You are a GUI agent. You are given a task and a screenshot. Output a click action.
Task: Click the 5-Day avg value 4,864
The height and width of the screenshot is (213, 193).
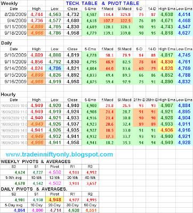[x=19, y=210]
